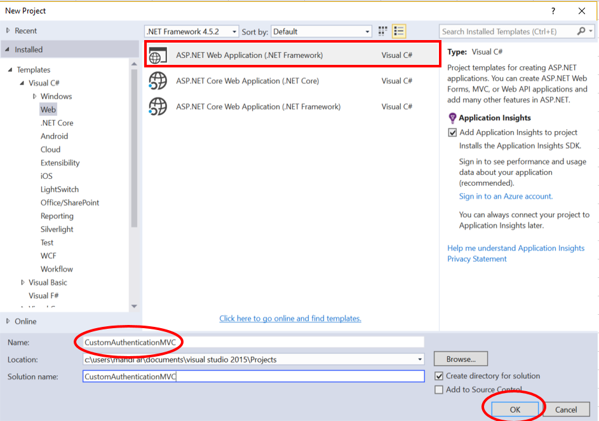599x421 pixels.
Task: Open the dialog help question mark
Action: pos(553,11)
